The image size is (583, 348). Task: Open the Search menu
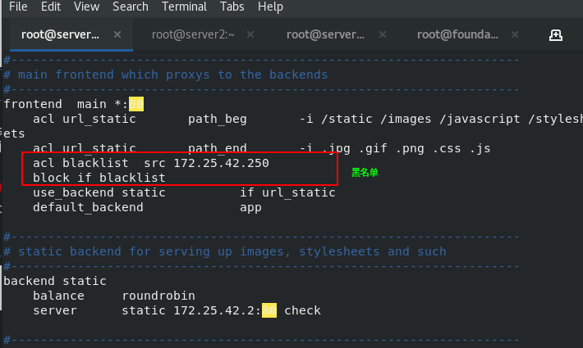(131, 7)
